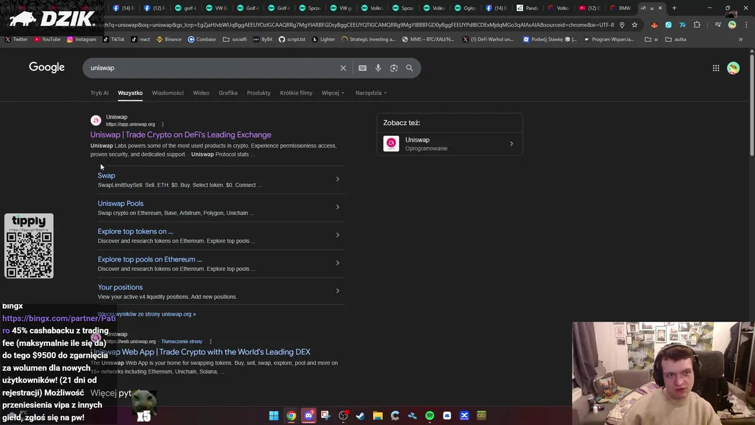Open the Lighter bookmark
The height and width of the screenshot is (425, 755).
pos(323,40)
